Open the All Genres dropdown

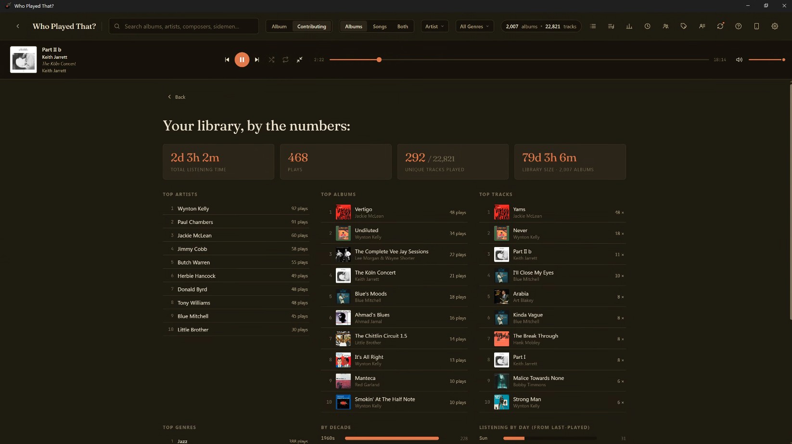pyautogui.click(x=474, y=26)
